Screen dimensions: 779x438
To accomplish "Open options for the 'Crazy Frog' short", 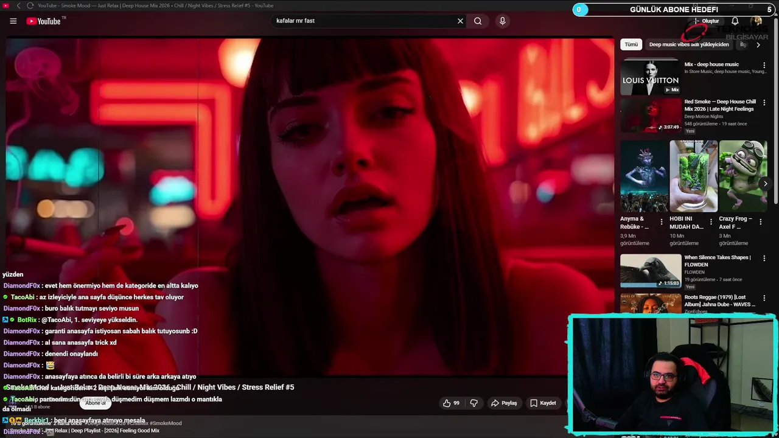I will click(x=760, y=222).
